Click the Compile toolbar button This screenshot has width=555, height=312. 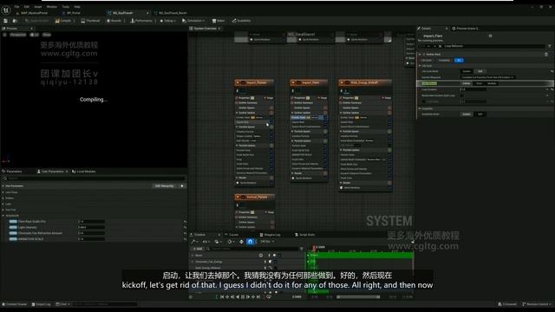[63, 21]
